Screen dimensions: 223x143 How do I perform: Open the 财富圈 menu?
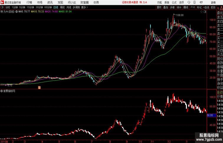[84, 2]
